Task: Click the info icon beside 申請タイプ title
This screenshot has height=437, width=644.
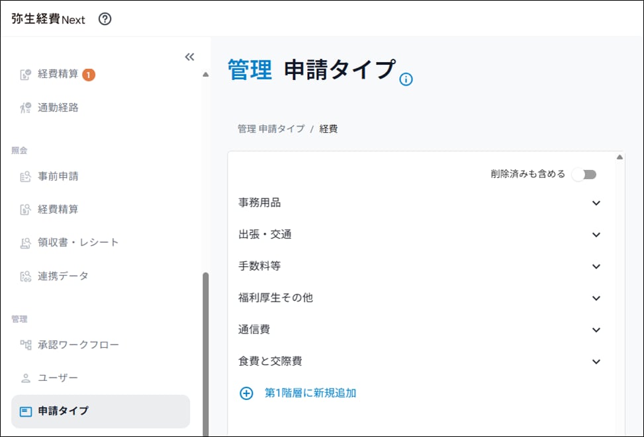Action: pyautogui.click(x=406, y=80)
